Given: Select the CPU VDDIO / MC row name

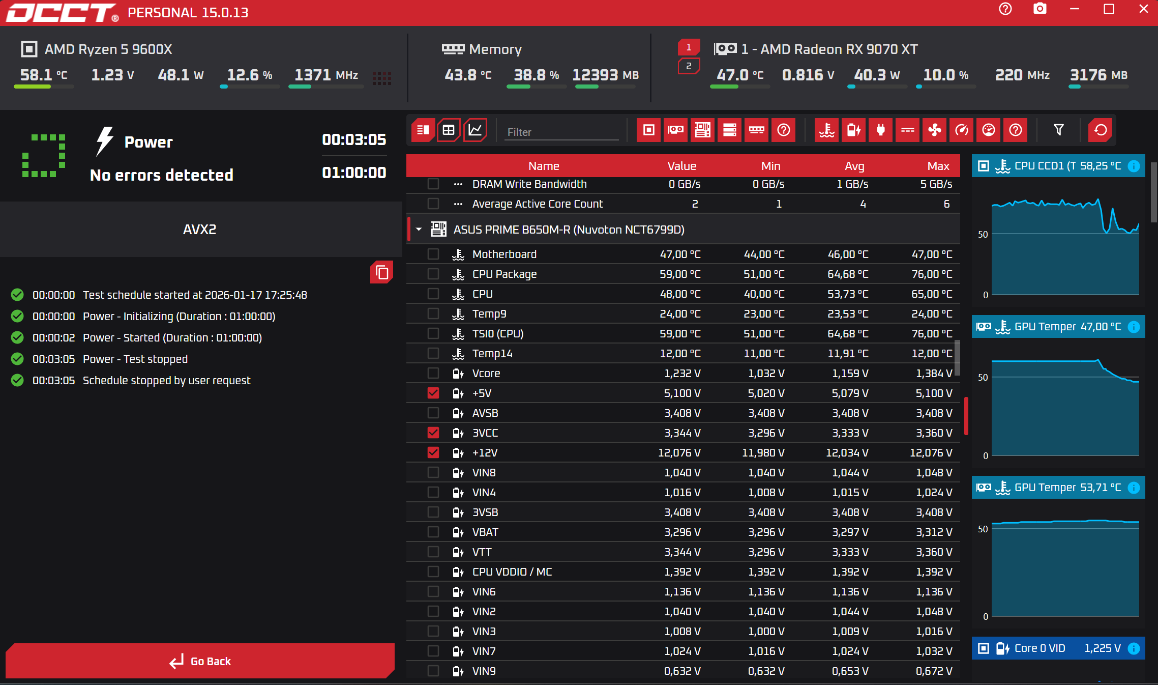Looking at the screenshot, I should tap(512, 572).
